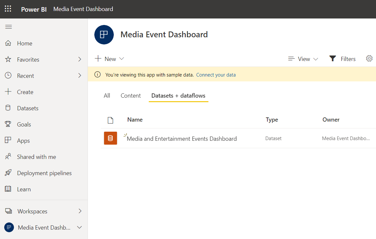
Task: Click the orange dataset icon
Action: 110,138
